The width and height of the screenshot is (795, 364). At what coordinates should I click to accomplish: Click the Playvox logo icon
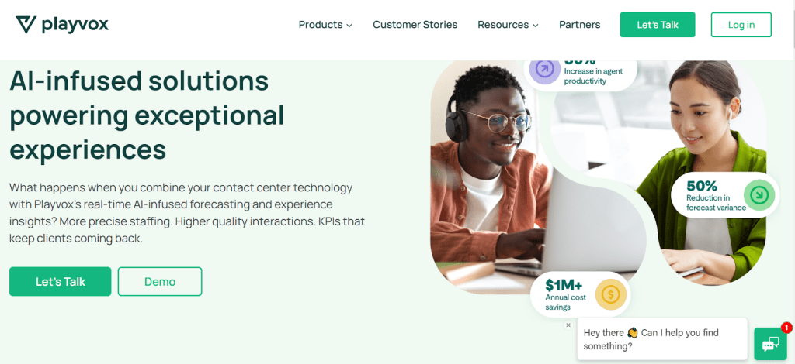(x=26, y=25)
